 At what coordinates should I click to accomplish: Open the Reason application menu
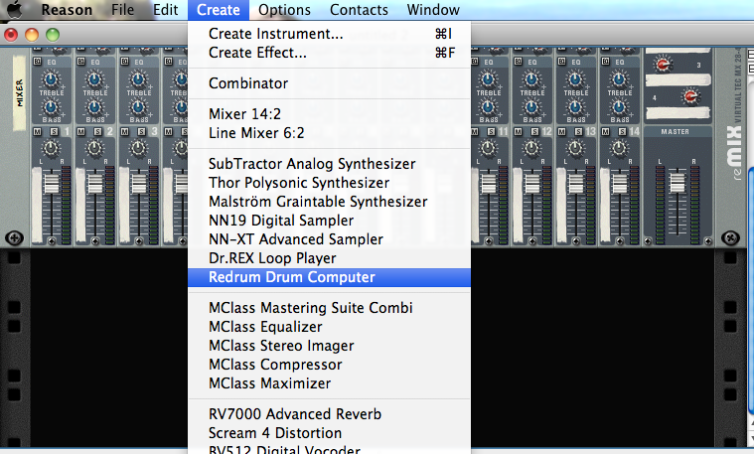67,10
